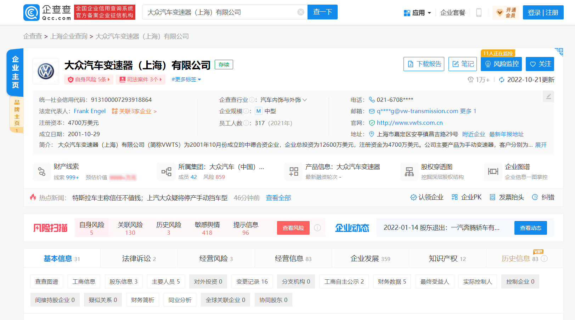Click 发票抬头 link

[507, 197]
